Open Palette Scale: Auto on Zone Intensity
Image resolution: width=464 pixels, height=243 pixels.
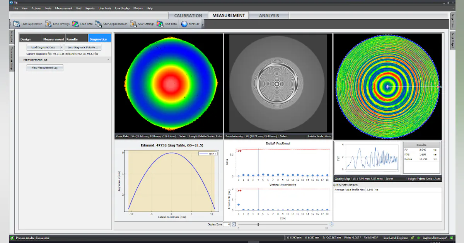tap(319, 136)
